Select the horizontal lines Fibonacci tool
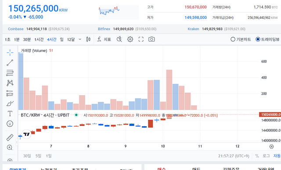The width and height of the screenshot is (281, 170). tap(10, 73)
